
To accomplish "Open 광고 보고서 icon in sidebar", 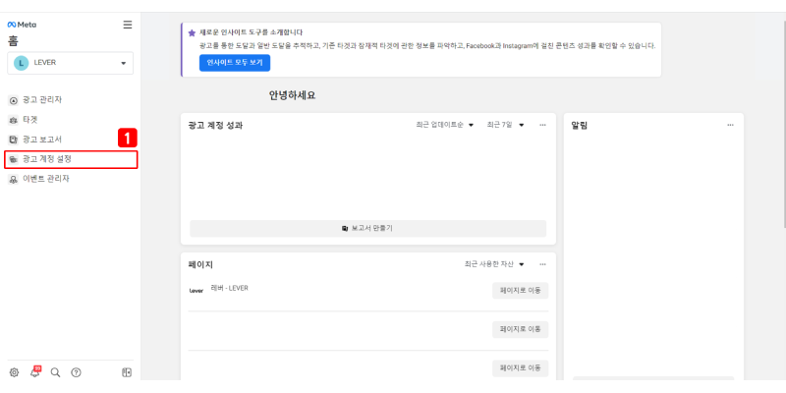I will pos(14,140).
